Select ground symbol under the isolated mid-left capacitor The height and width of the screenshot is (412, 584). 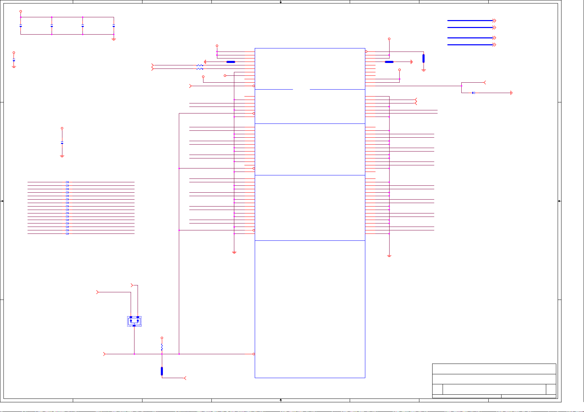coord(62,156)
